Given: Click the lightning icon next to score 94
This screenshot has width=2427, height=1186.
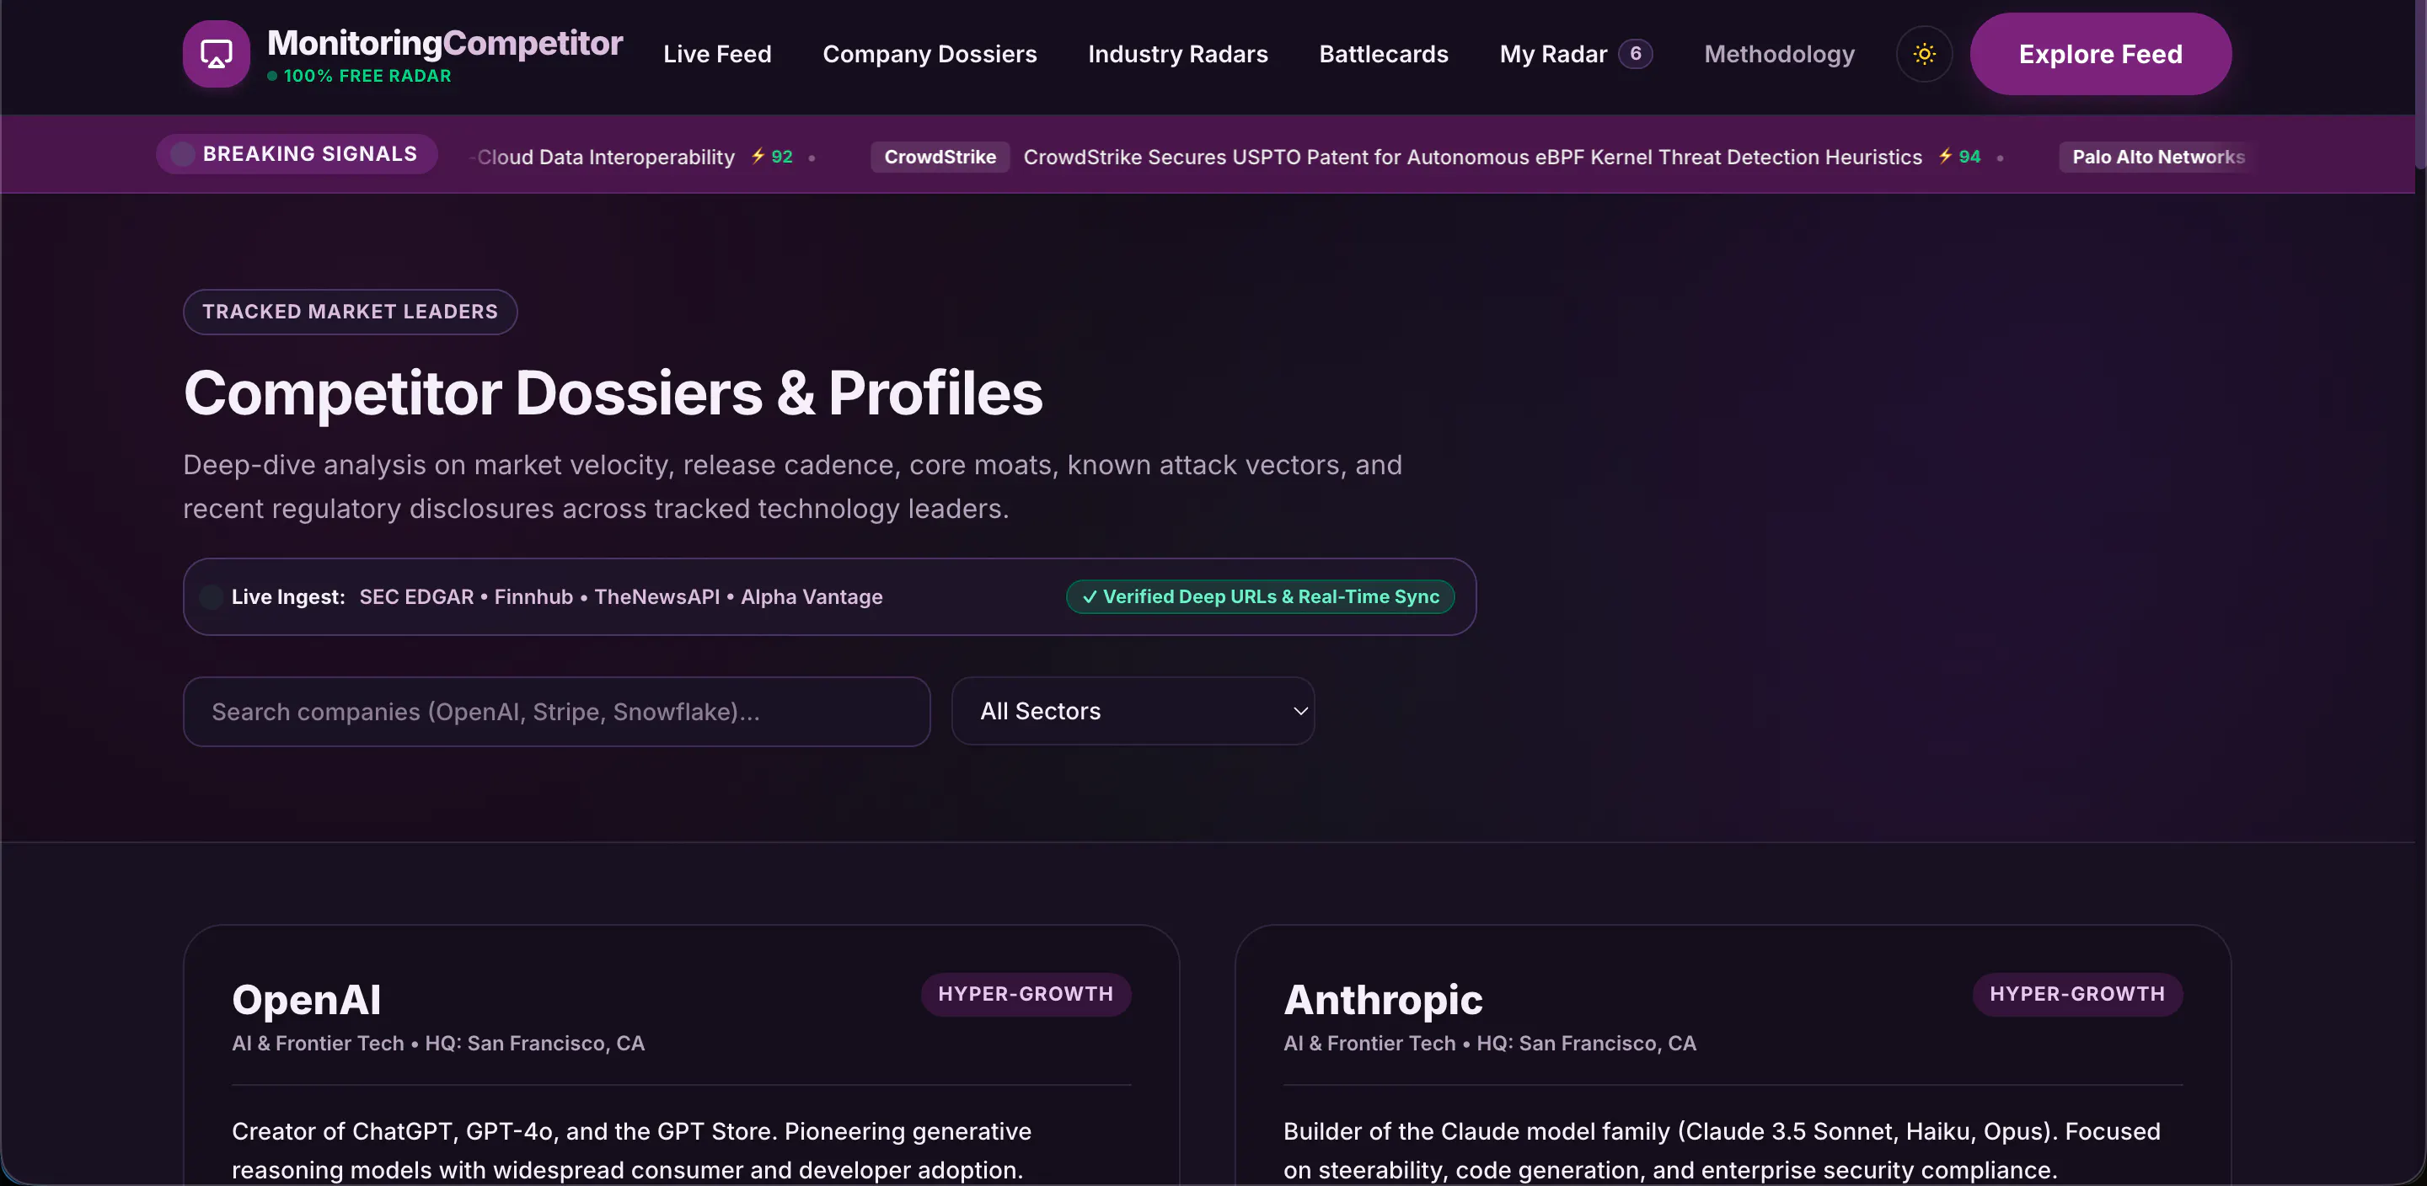Looking at the screenshot, I should click(x=1945, y=157).
